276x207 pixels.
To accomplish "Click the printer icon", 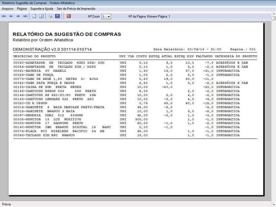I will [x=50, y=16].
